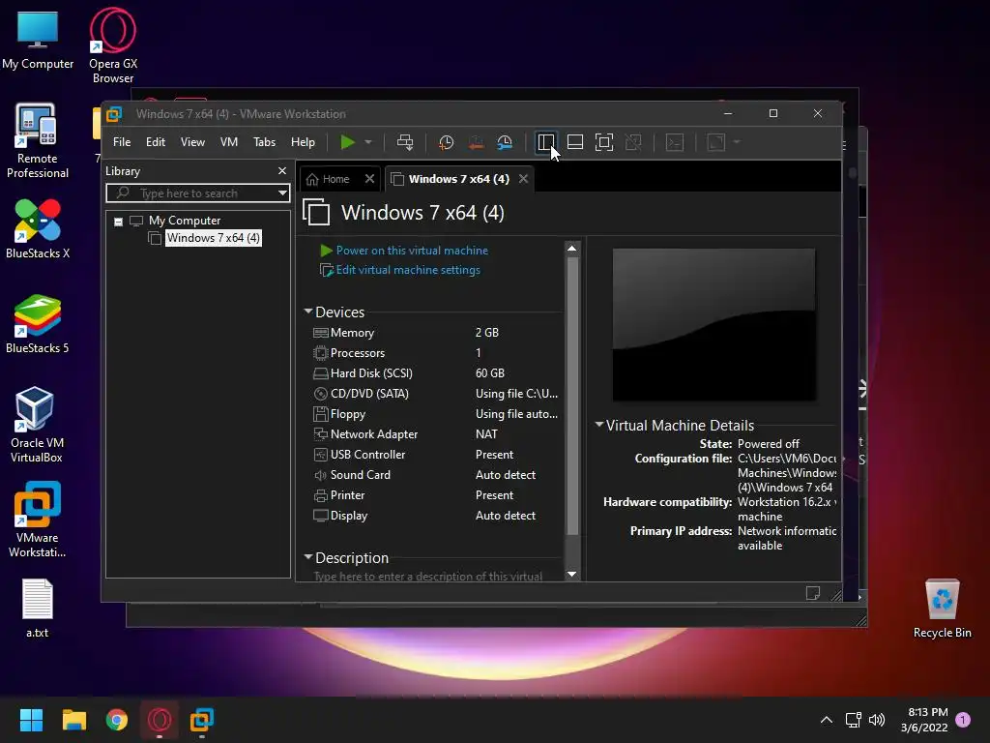Open the Windows Start menu

tap(31, 720)
